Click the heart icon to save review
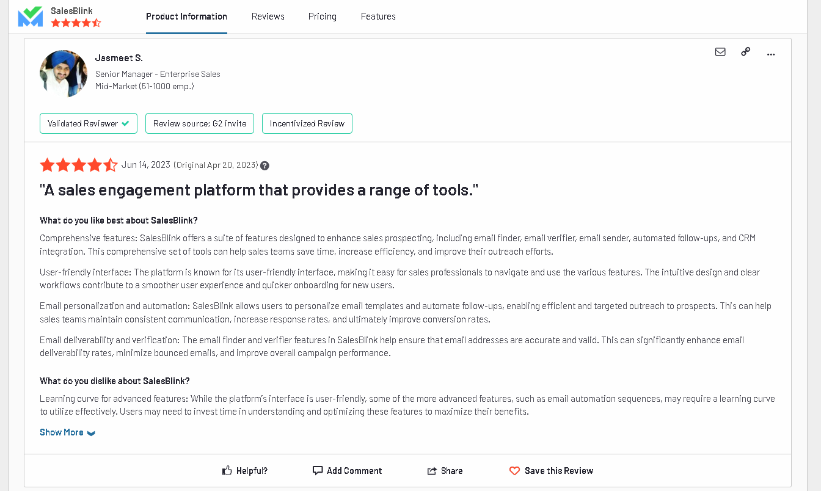Screen dimensions: 821x491 point(514,471)
